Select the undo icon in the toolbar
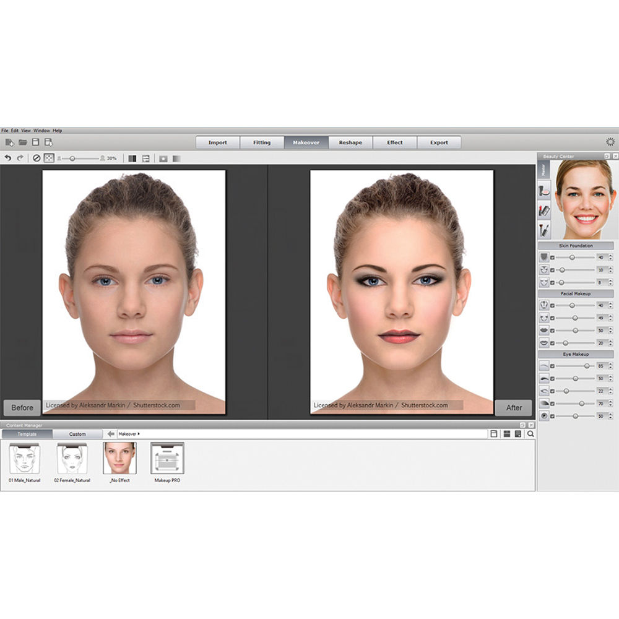 [8, 158]
